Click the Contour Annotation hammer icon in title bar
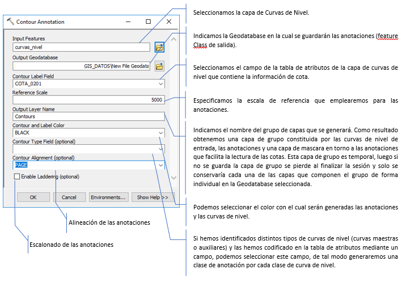 pyautogui.click(x=10, y=22)
